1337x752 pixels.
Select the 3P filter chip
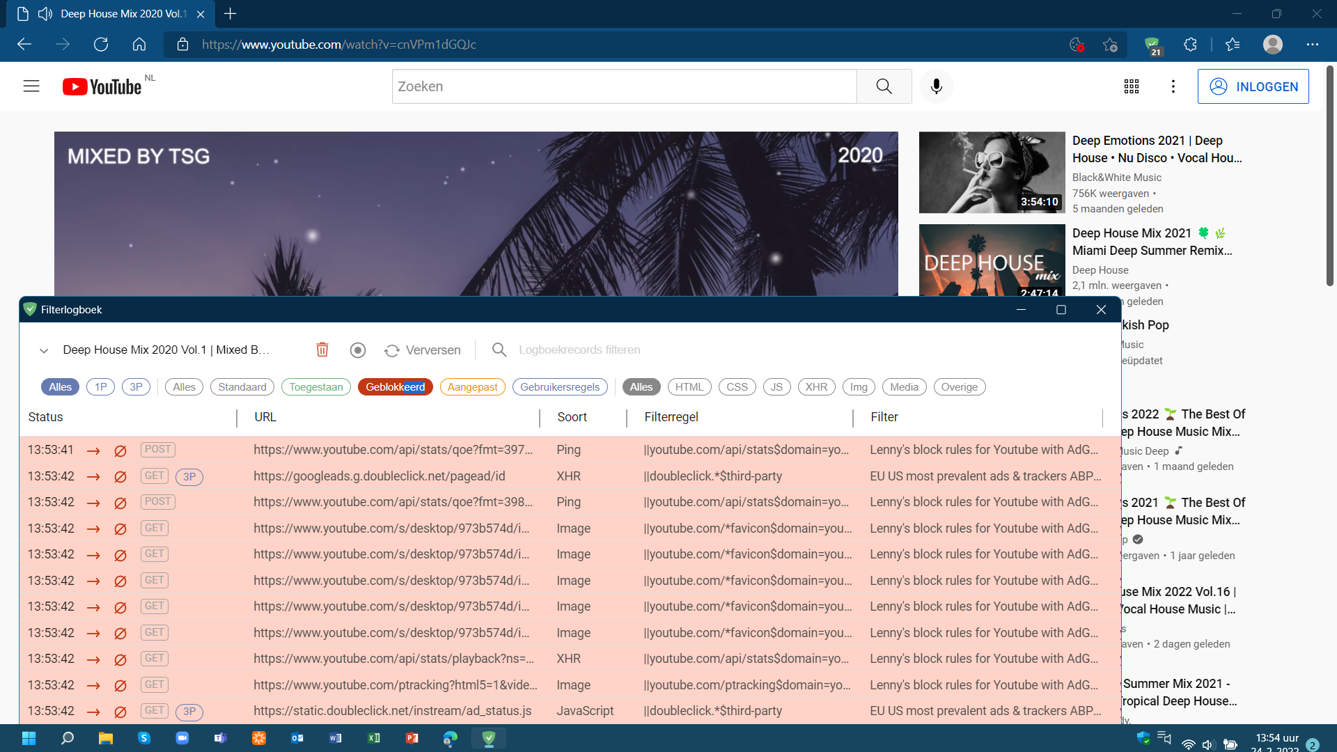pos(136,387)
